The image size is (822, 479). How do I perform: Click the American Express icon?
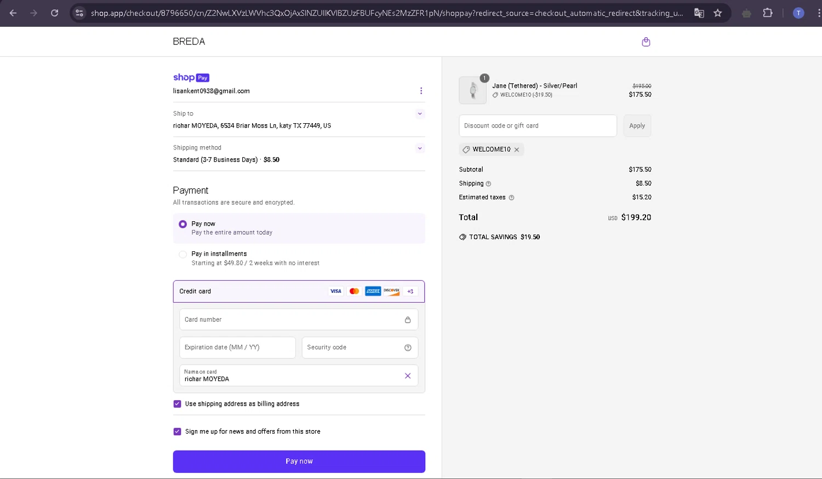(x=373, y=291)
